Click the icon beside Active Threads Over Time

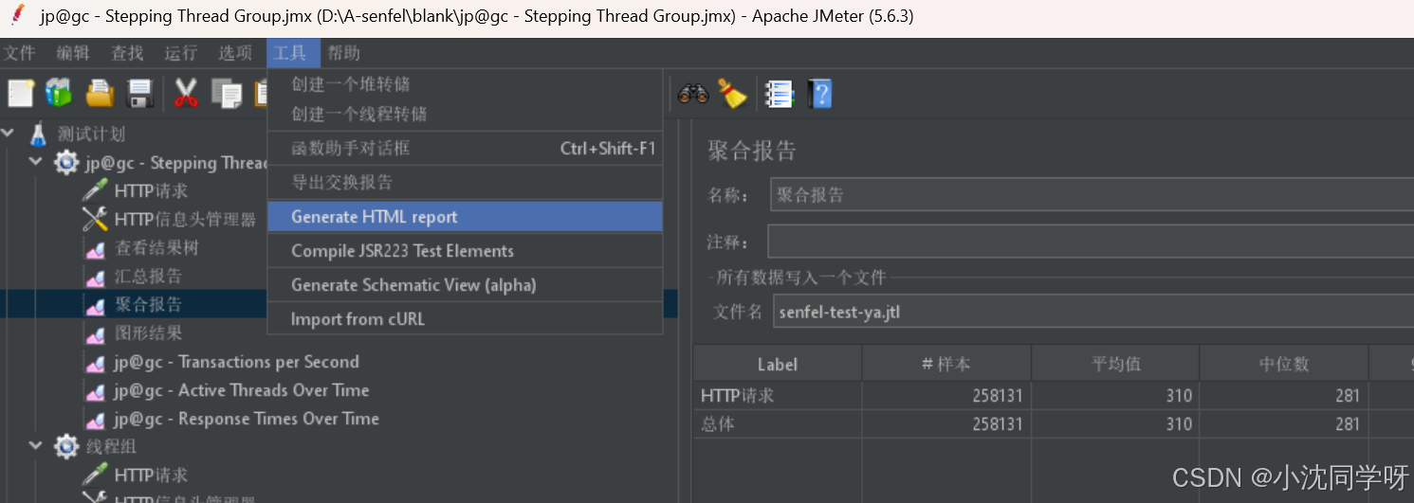tap(95, 390)
